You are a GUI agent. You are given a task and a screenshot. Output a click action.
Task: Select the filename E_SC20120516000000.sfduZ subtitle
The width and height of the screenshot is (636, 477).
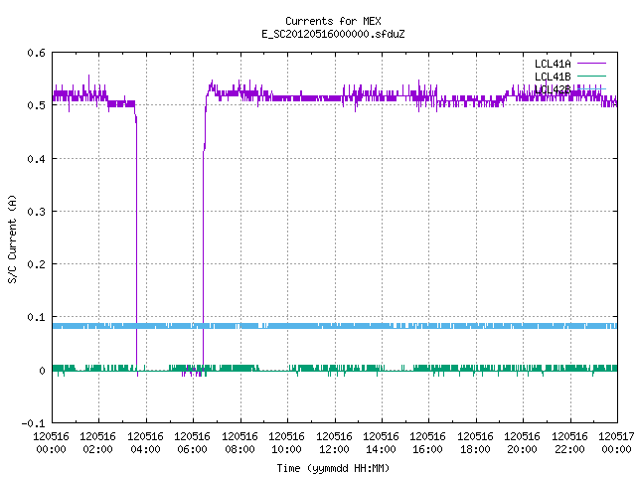333,34
